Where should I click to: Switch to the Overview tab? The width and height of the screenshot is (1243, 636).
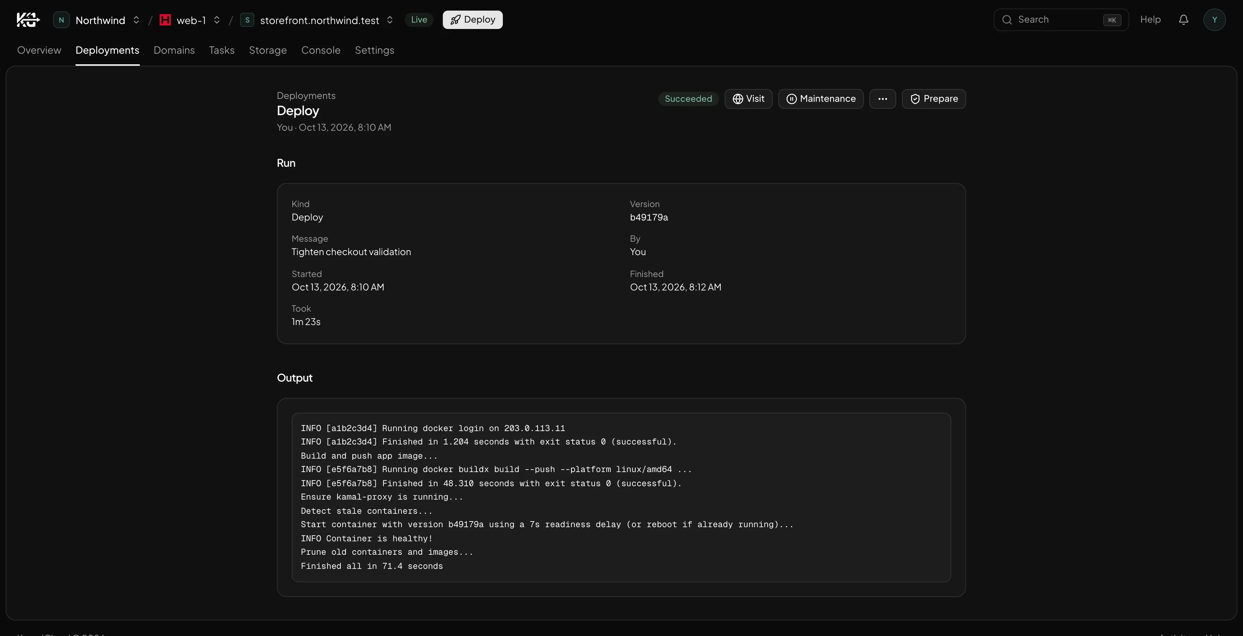(39, 50)
